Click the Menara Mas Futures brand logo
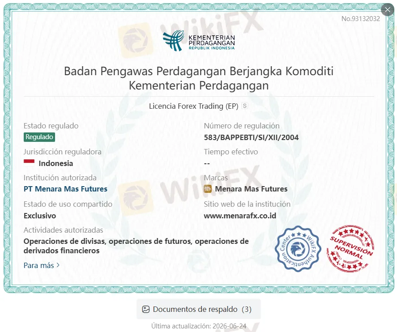Screen dimensions: 397x332 click(x=208, y=189)
